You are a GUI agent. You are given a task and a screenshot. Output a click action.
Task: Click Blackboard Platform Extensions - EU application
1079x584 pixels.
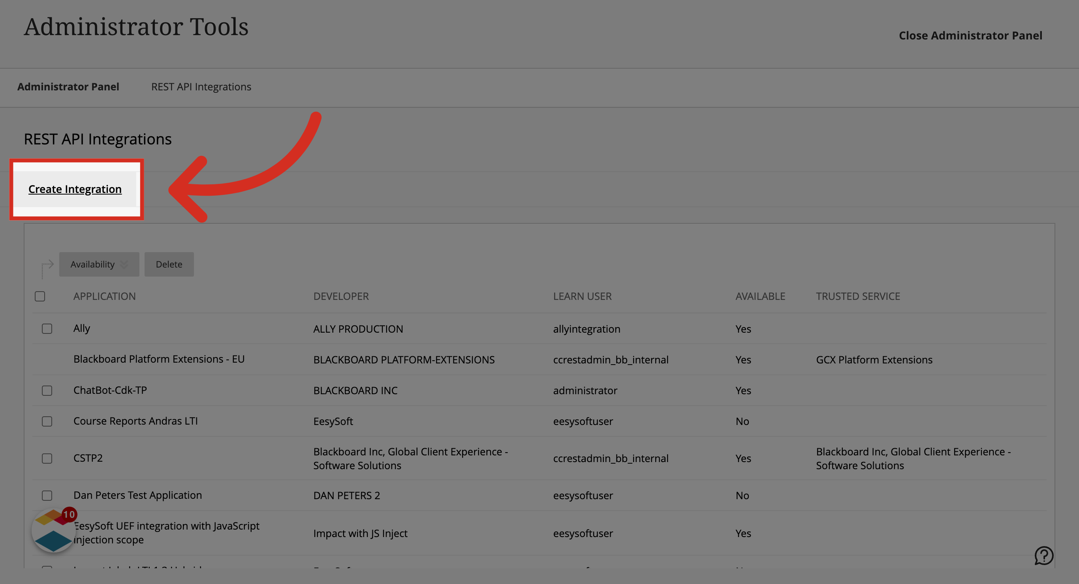(x=159, y=359)
